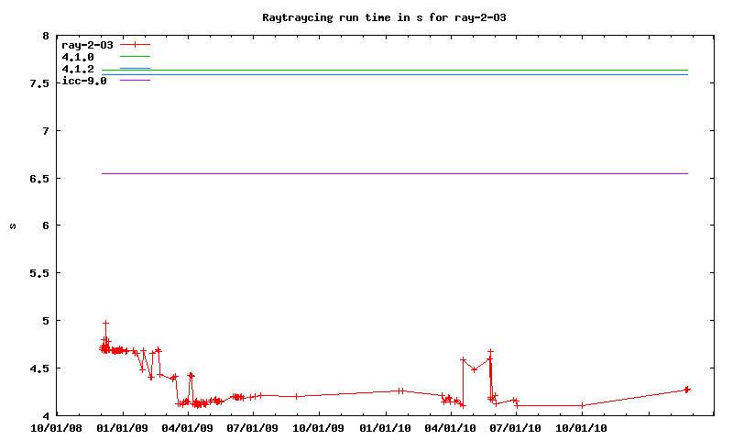Select the ray-2-03 legend label
This screenshot has width=733, height=440.
click(x=87, y=44)
